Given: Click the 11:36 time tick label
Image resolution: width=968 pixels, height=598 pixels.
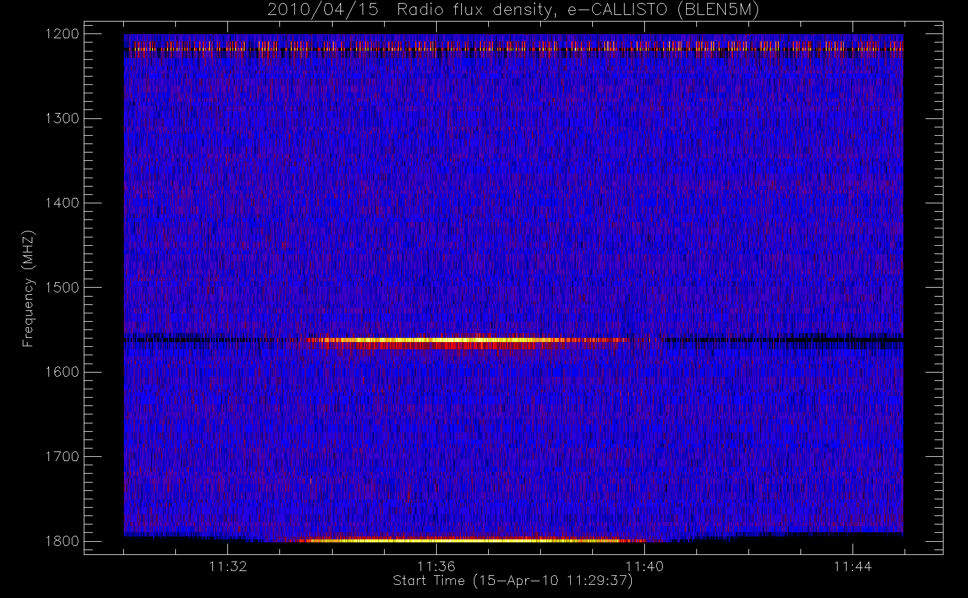Looking at the screenshot, I should 436,566.
